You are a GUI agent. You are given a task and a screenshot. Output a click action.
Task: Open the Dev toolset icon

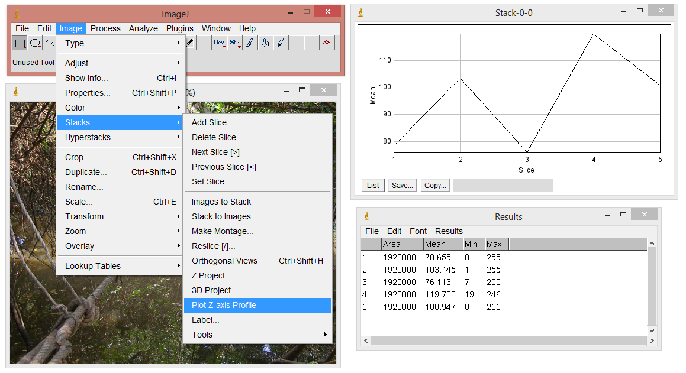click(x=219, y=43)
